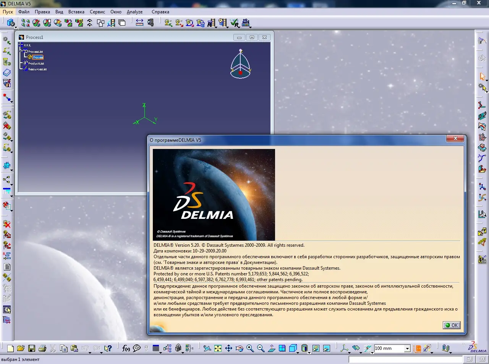Open the 100 mm combo dropdown arrow

[x=407, y=348]
